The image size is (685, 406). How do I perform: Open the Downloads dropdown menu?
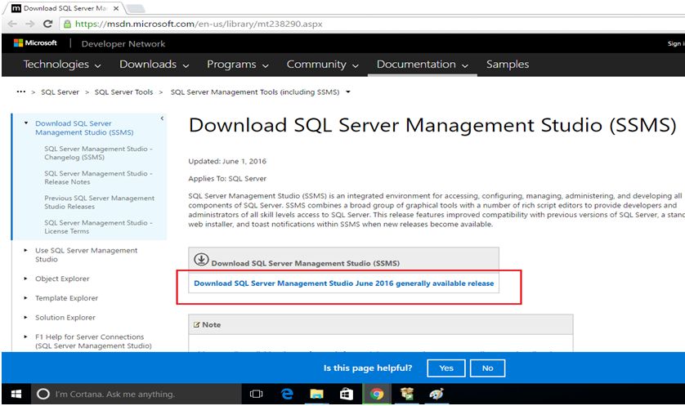(x=154, y=65)
